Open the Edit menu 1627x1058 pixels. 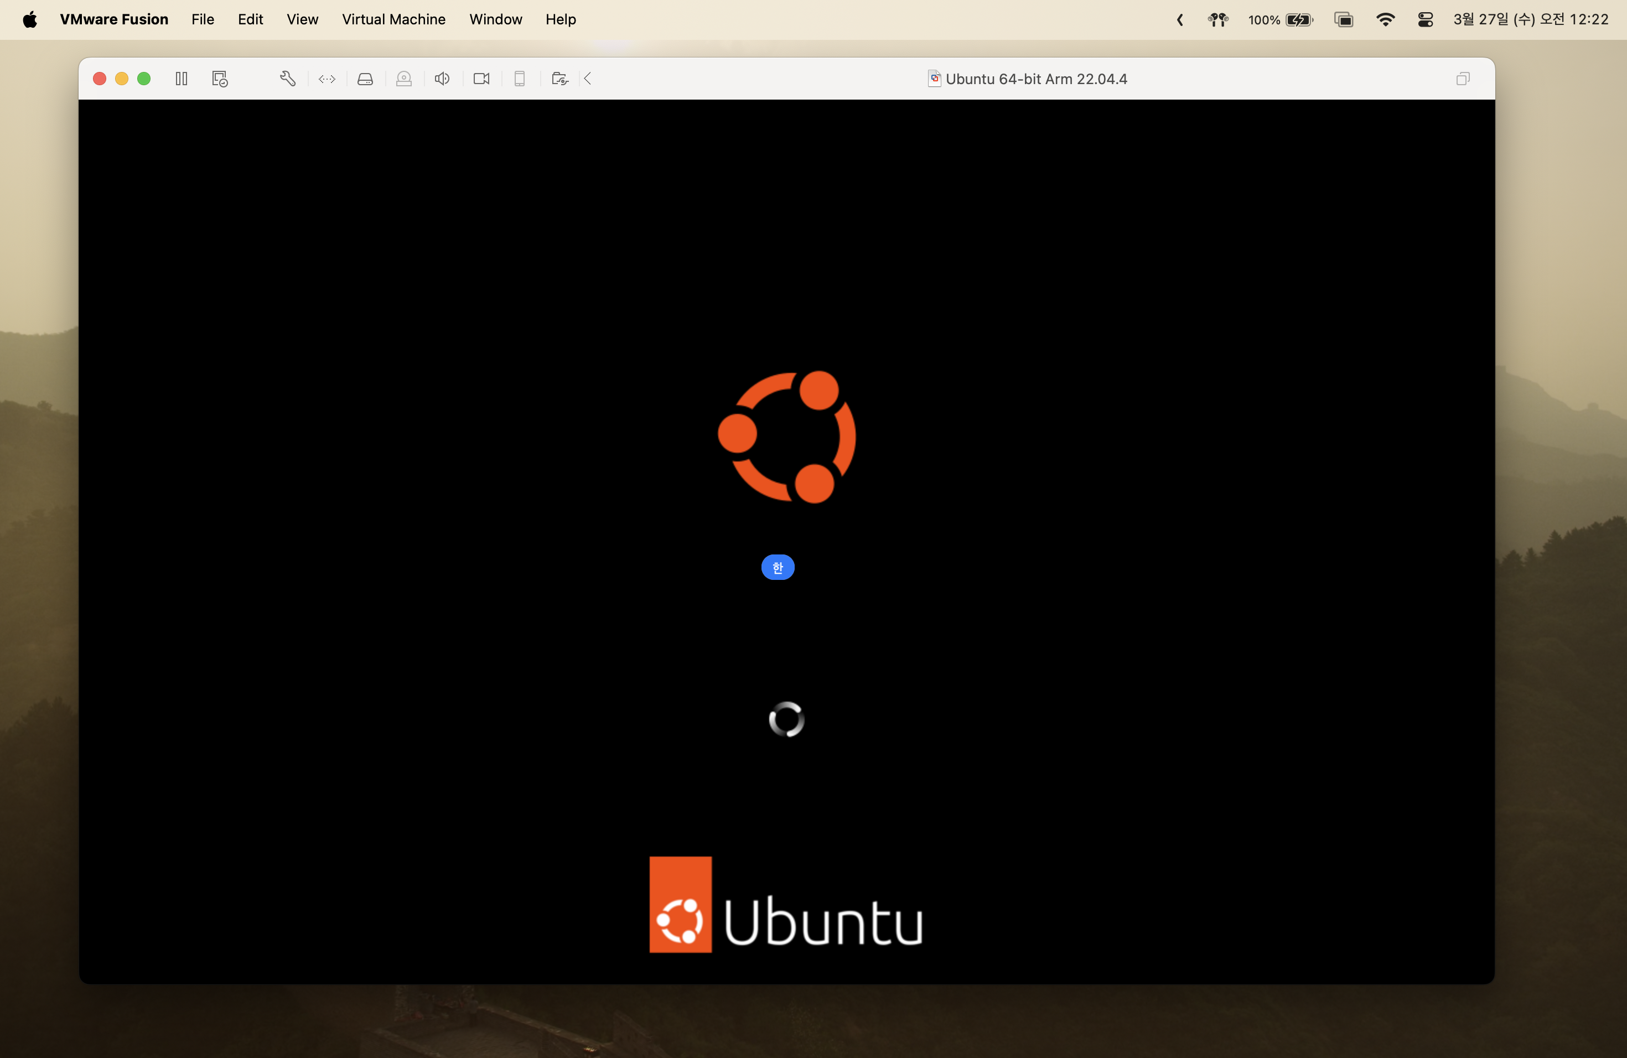250,19
